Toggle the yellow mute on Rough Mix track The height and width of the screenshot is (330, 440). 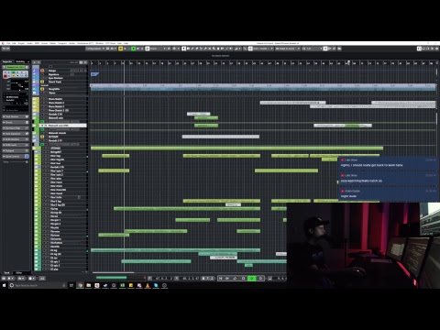coord(42,89)
